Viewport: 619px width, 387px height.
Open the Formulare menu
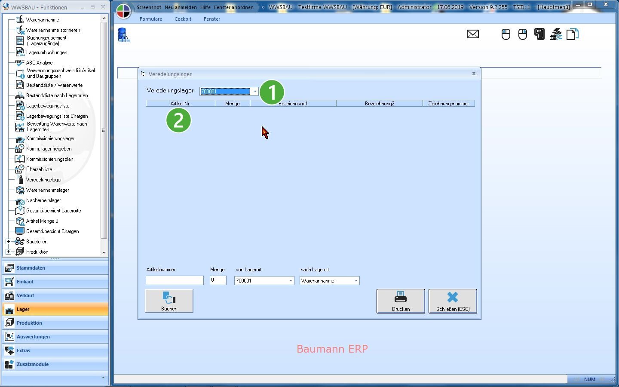pos(151,19)
